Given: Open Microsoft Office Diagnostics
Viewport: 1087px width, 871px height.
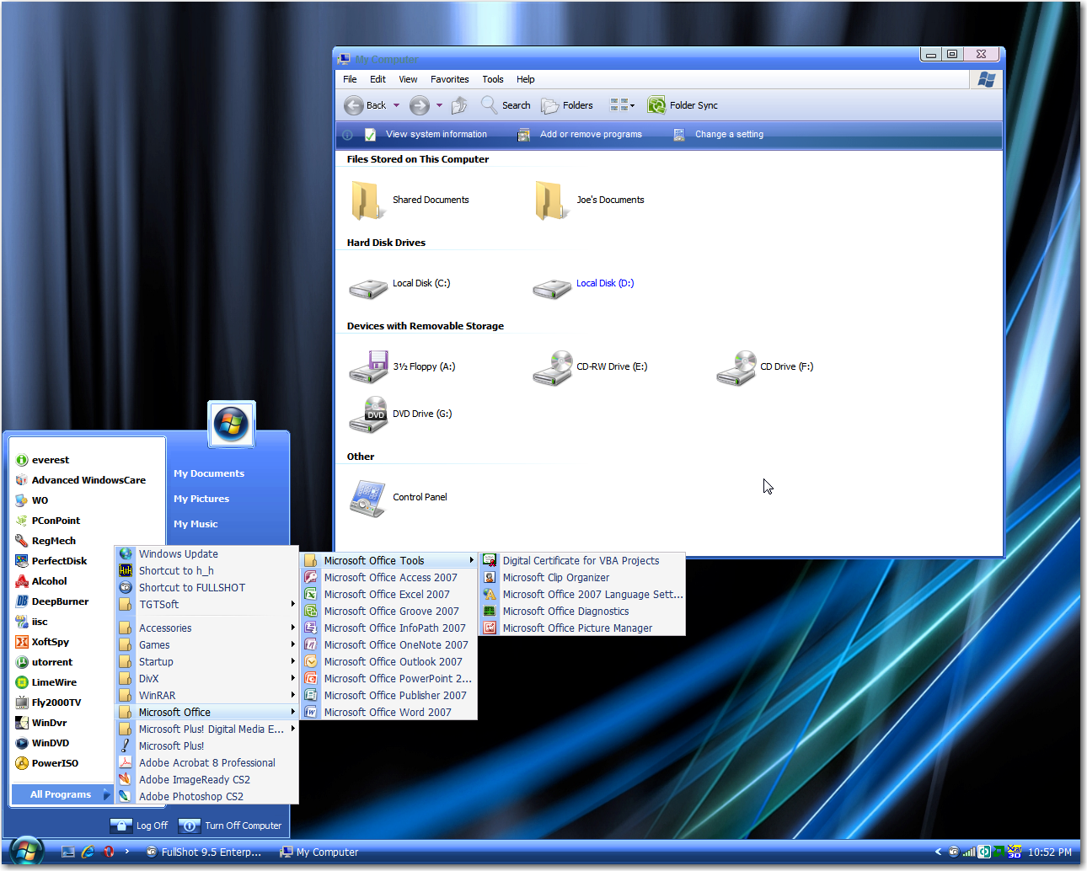Looking at the screenshot, I should (582, 612).
